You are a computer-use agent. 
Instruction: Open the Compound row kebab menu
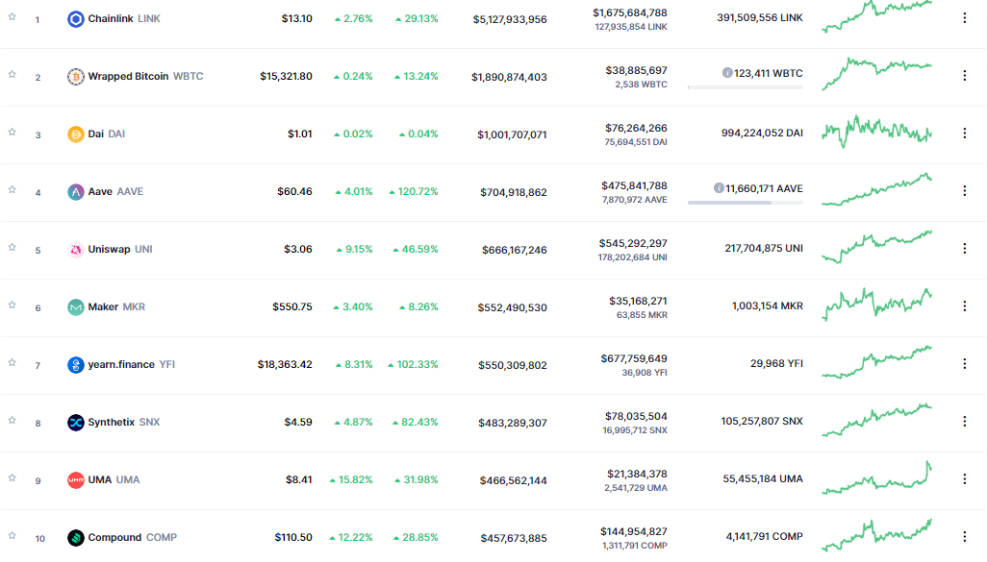(x=964, y=536)
